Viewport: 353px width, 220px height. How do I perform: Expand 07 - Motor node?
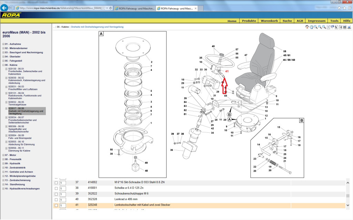click(3, 155)
